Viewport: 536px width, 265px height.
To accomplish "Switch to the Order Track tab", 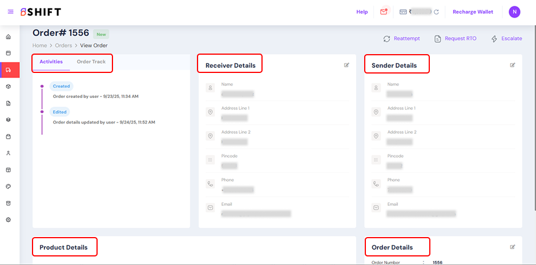I will pos(91,62).
